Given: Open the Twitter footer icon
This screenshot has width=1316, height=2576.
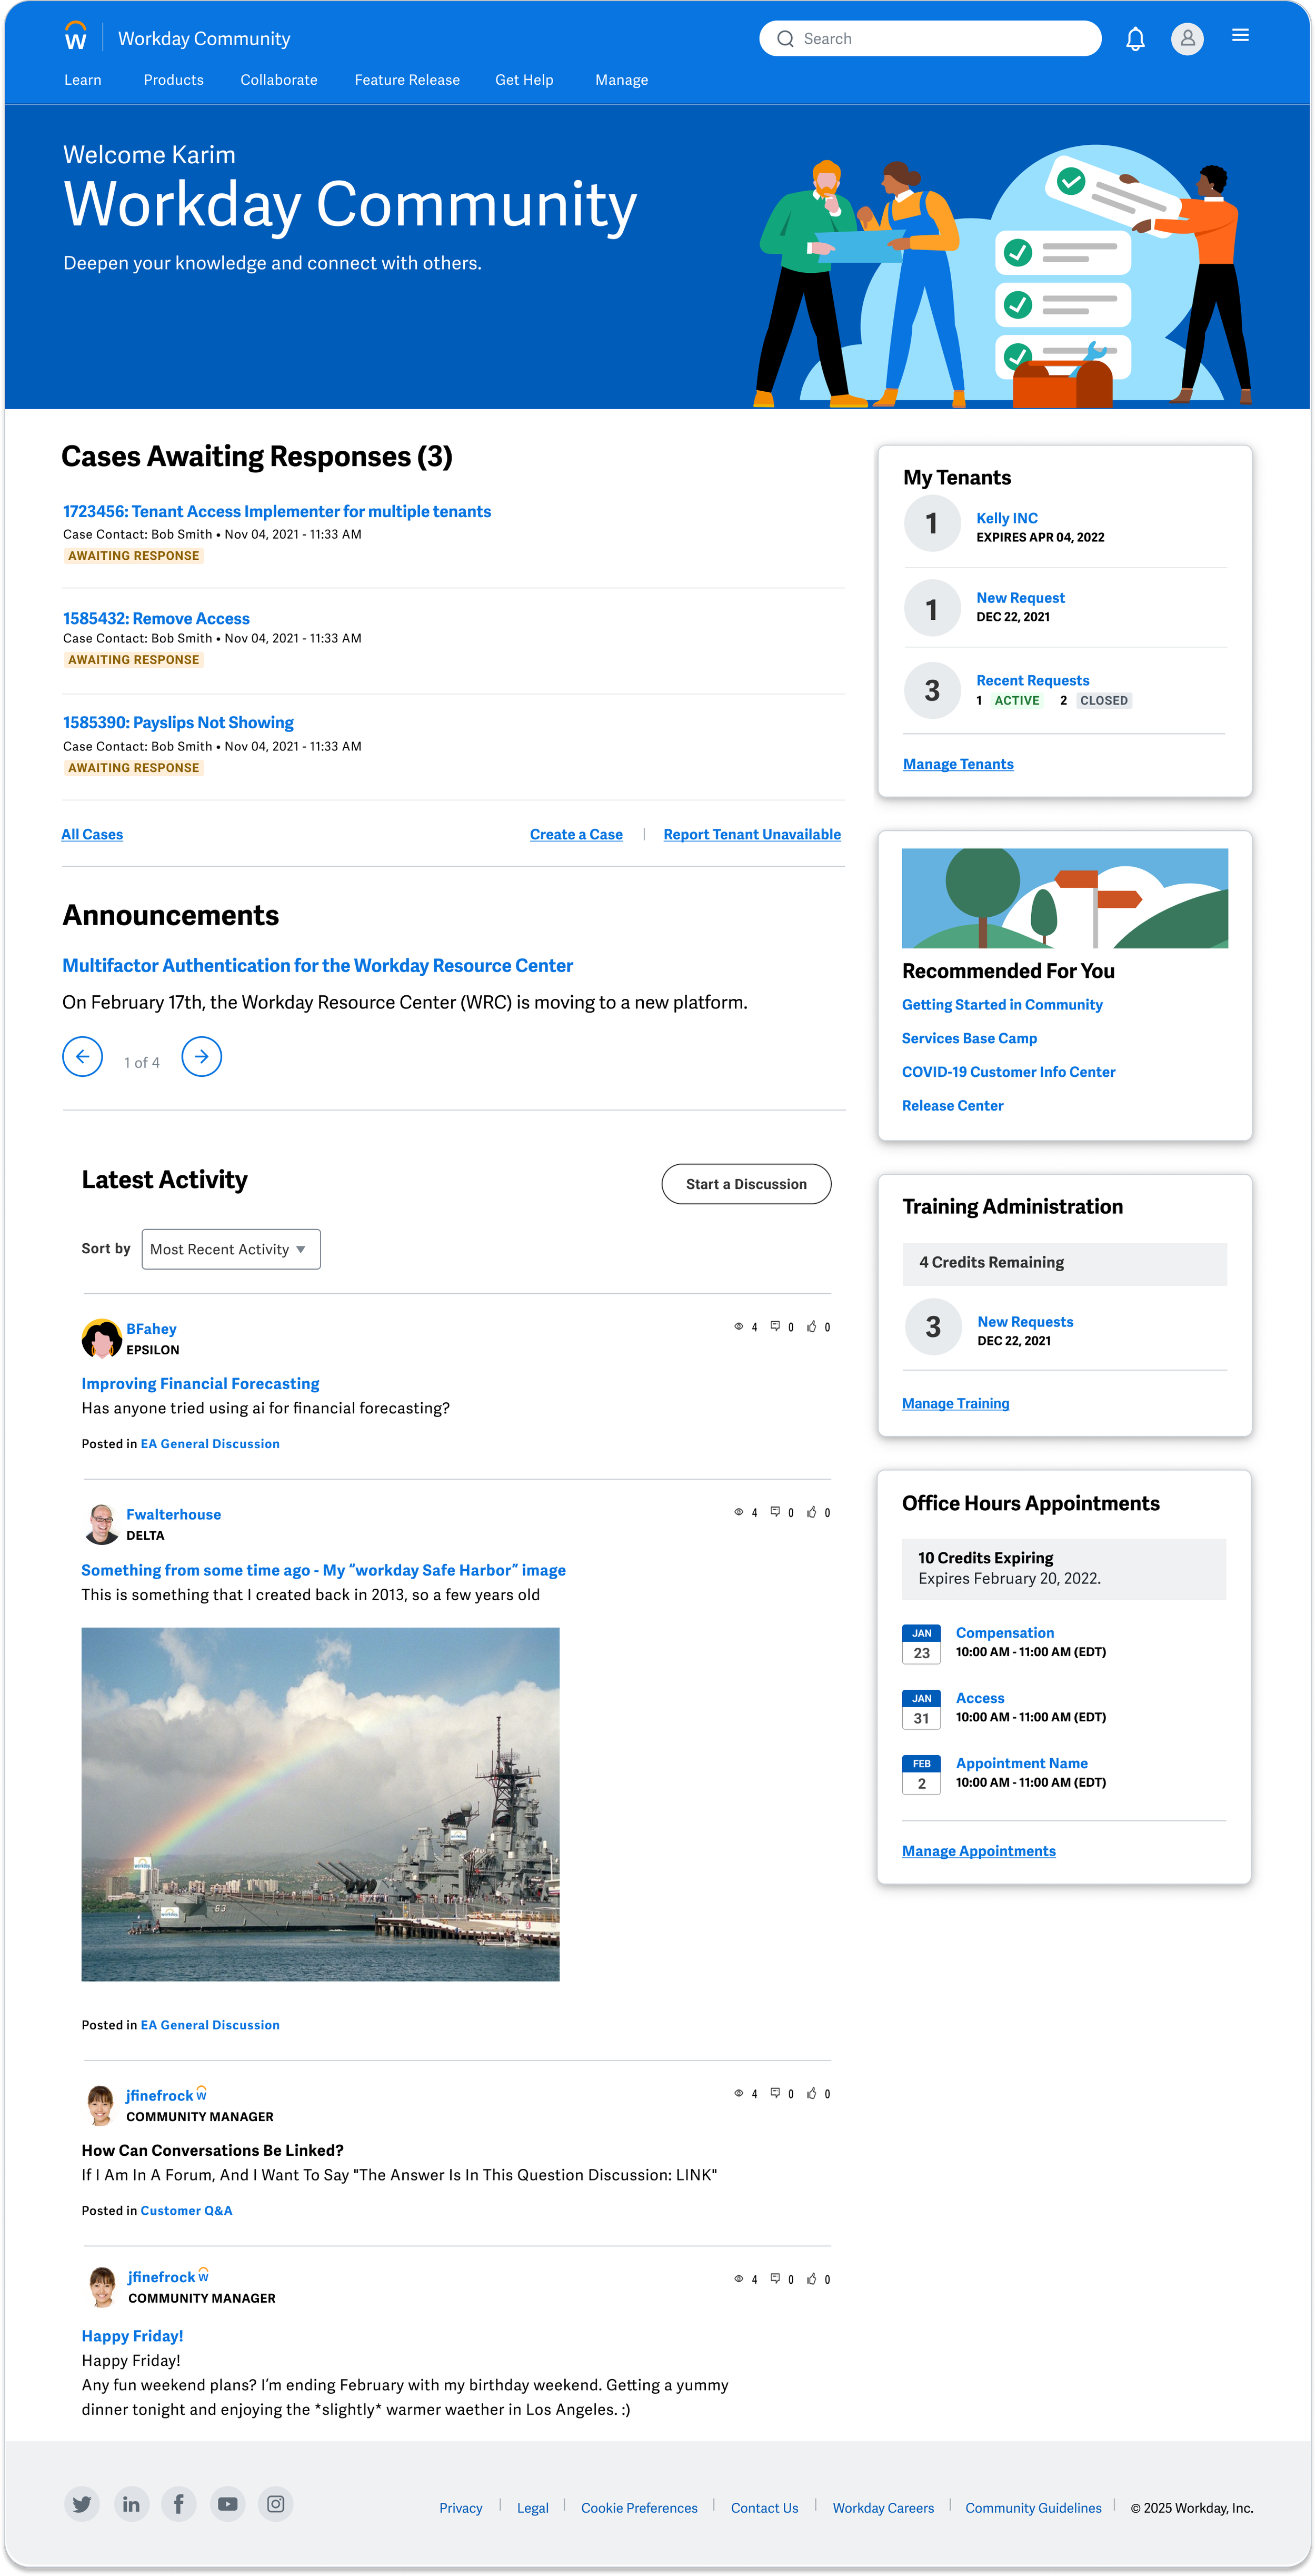Looking at the screenshot, I should coord(82,2504).
